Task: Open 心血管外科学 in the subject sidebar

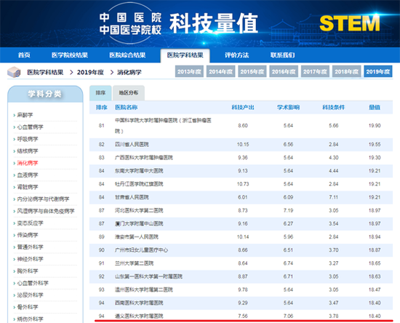Action: pyautogui.click(x=33, y=283)
